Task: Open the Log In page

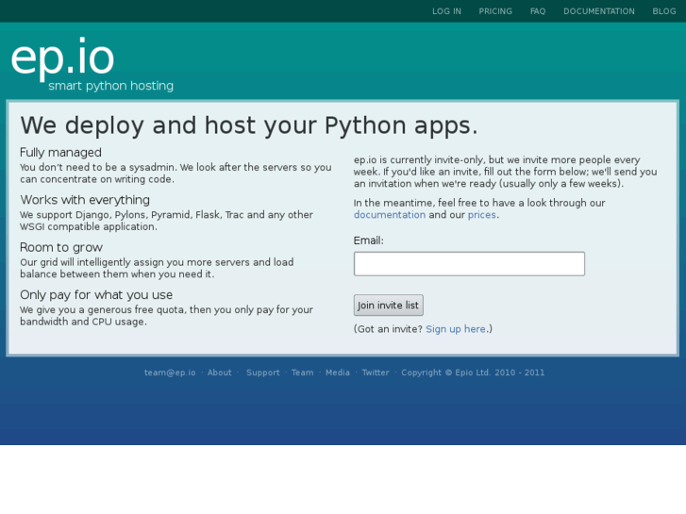Action: tap(446, 11)
